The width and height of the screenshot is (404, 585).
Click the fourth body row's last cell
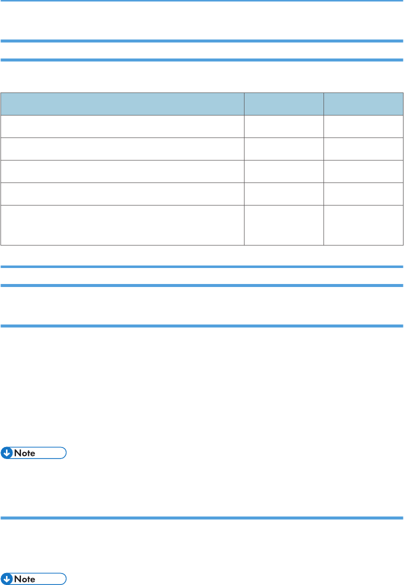point(363,193)
